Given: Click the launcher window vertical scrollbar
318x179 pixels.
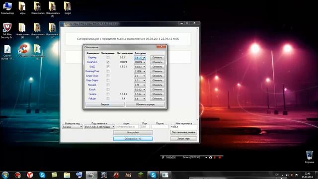Looking at the screenshot, I should [197, 74].
